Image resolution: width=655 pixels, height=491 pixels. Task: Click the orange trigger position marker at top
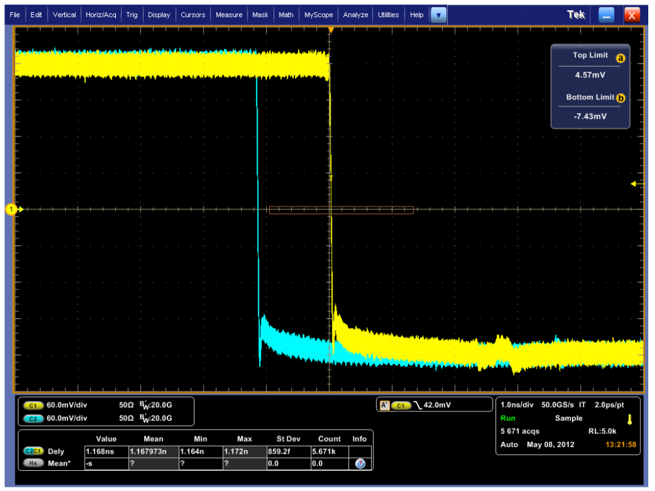coord(331,30)
